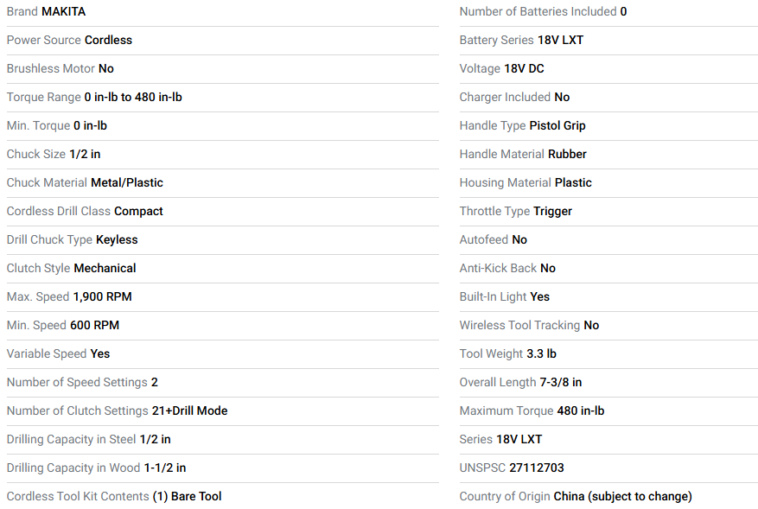
Task: Click the Pistol Grip handle type
Action: 557,125
